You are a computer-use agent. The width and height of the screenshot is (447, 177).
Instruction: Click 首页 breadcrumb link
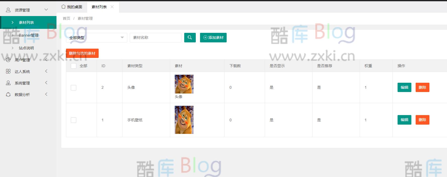coord(67,19)
